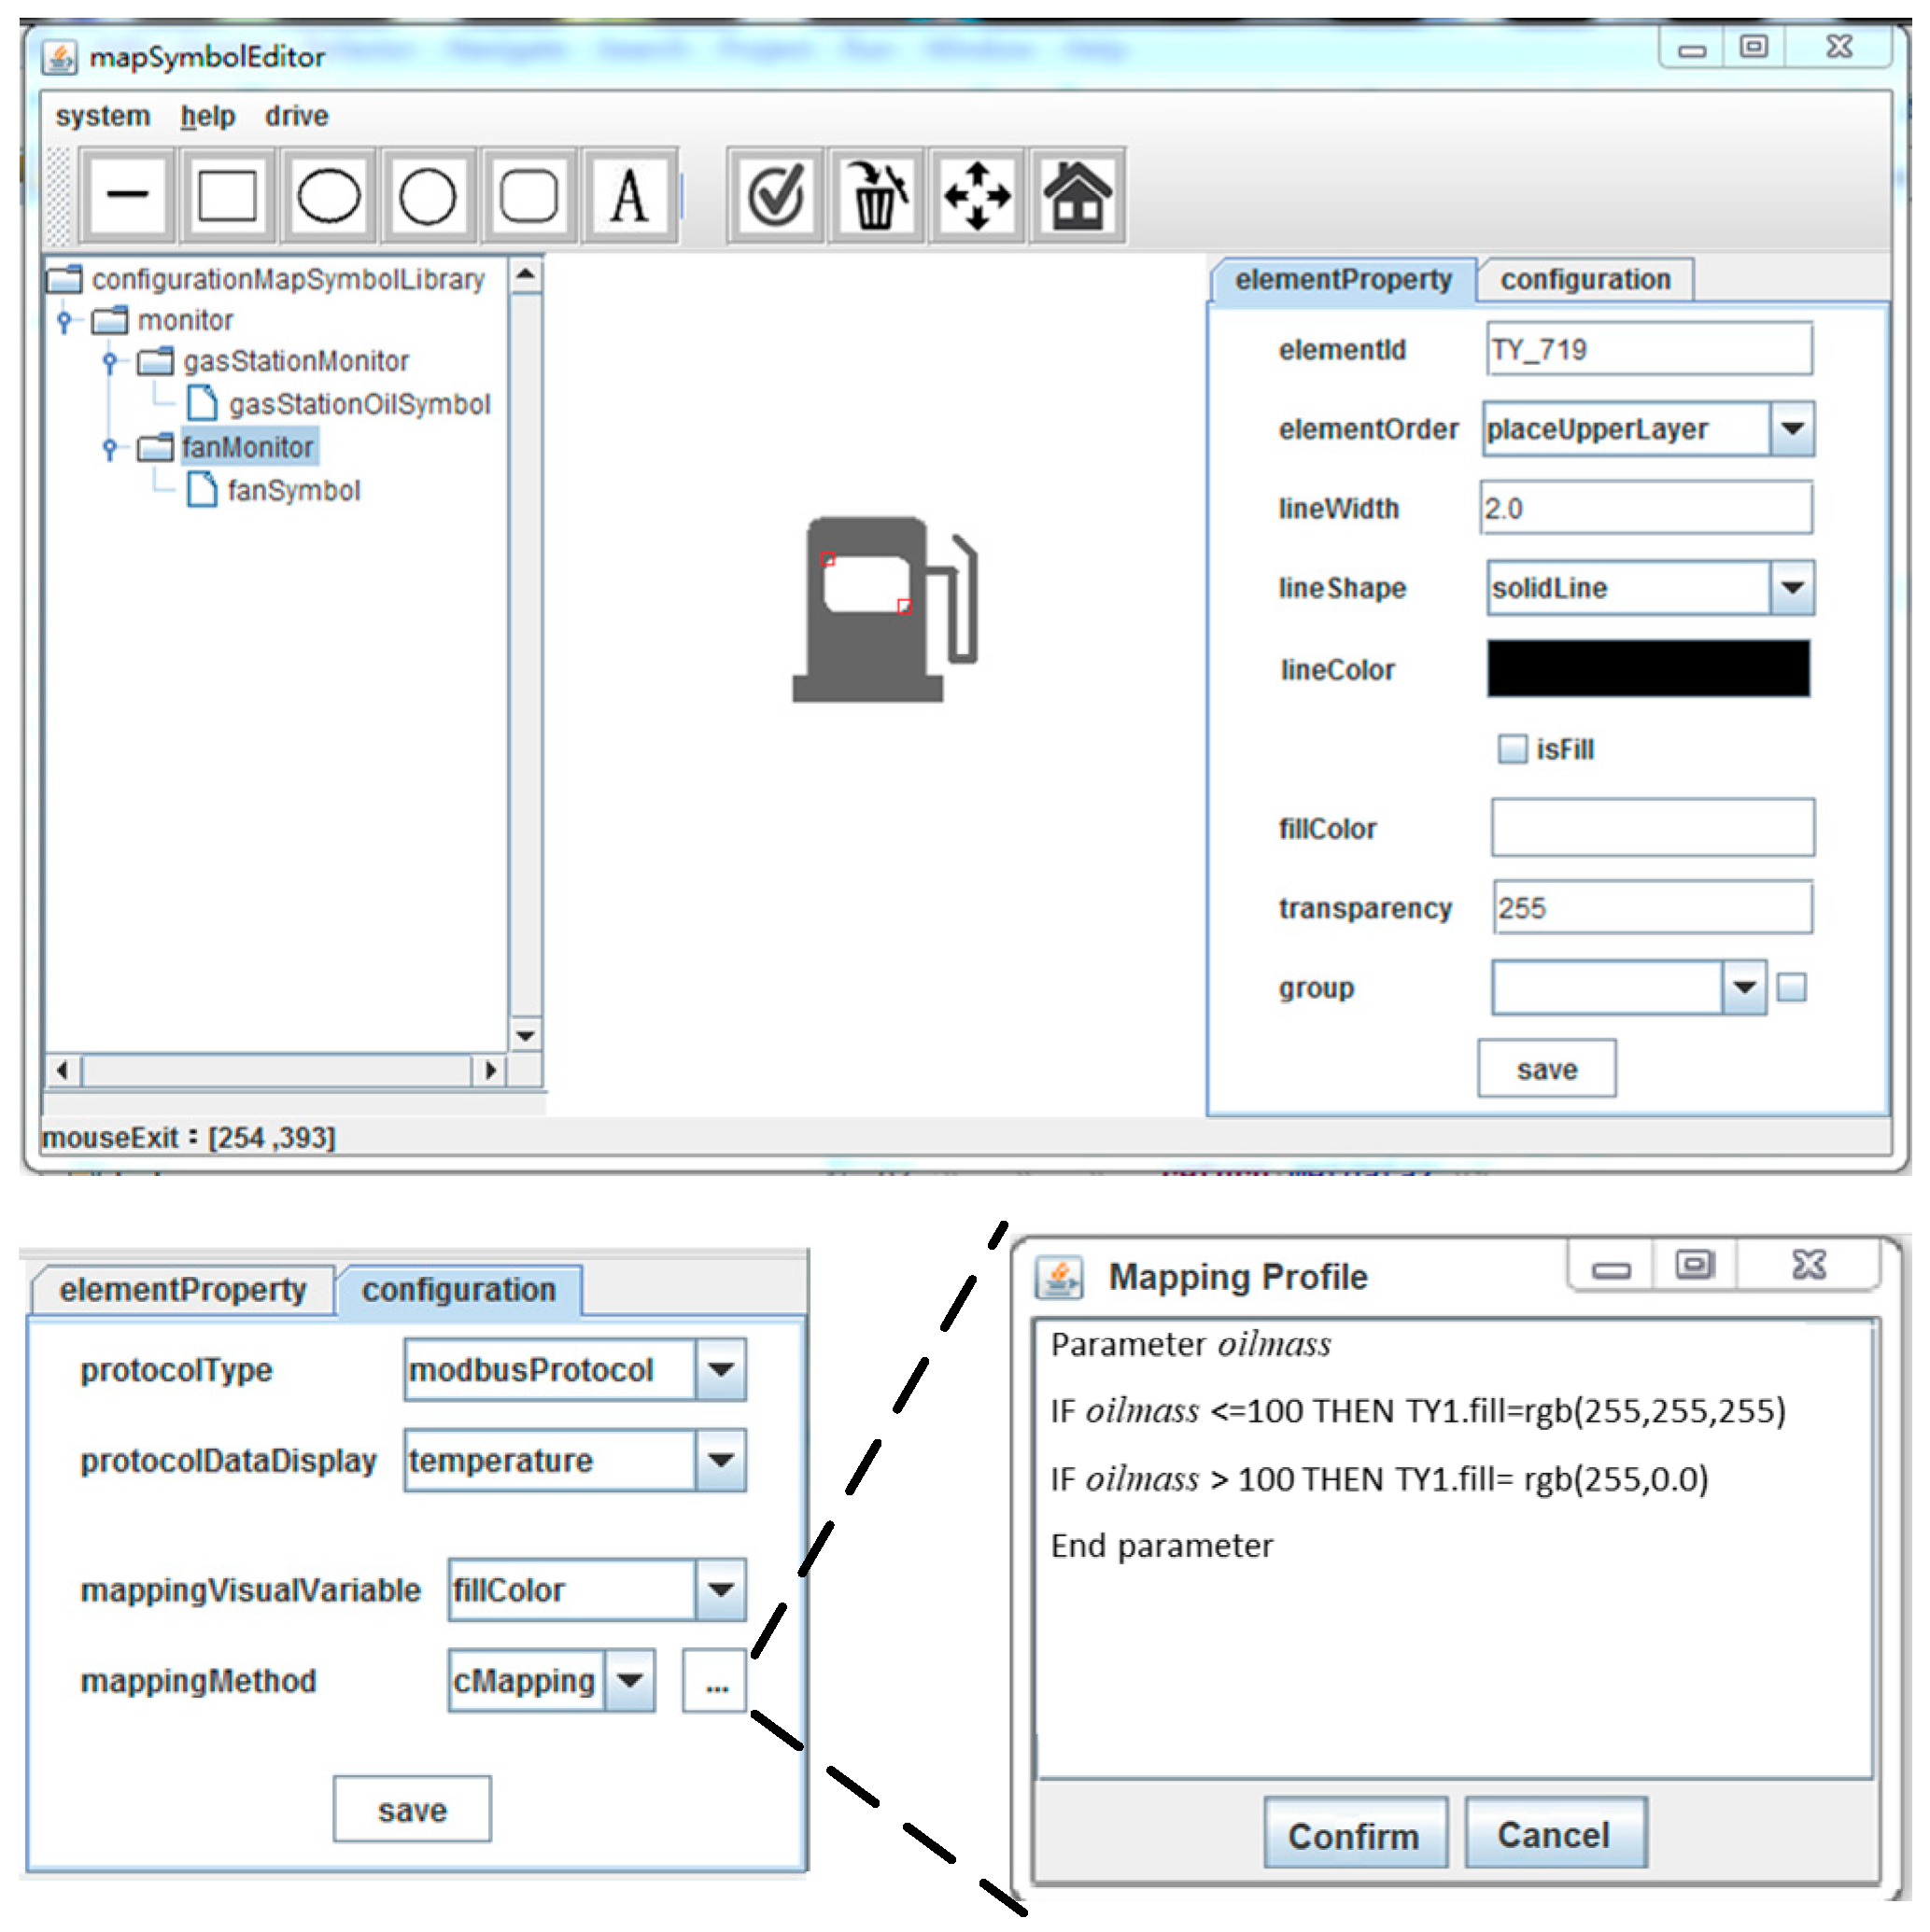The height and width of the screenshot is (1932, 1930).
Task: Open the elementOrder placeUpperLayer dropdown
Action: click(1792, 429)
